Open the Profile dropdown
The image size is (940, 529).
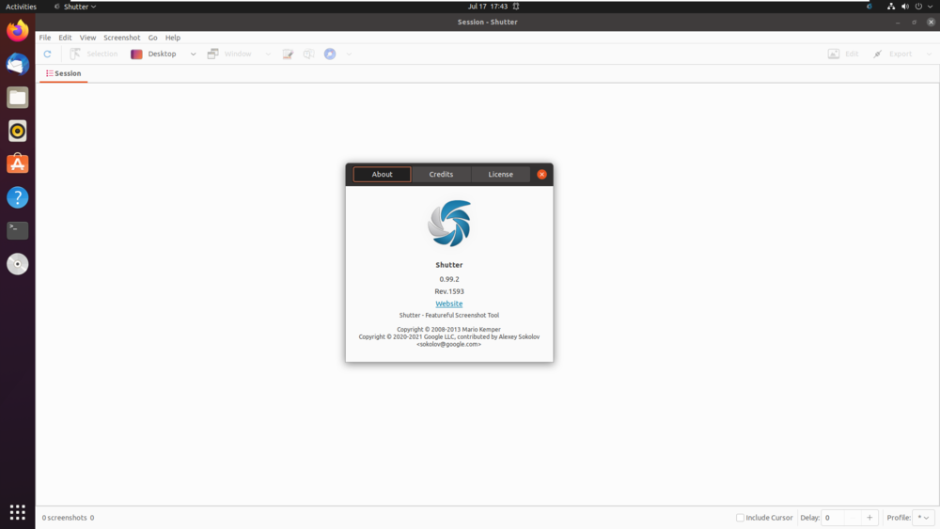(923, 518)
